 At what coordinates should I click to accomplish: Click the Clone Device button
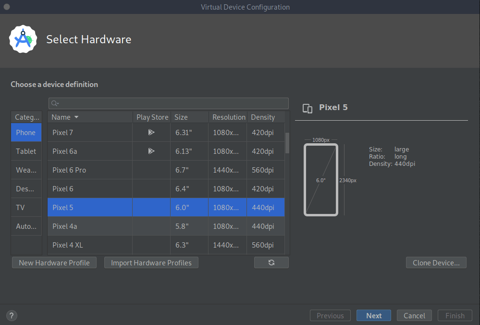coord(436,263)
